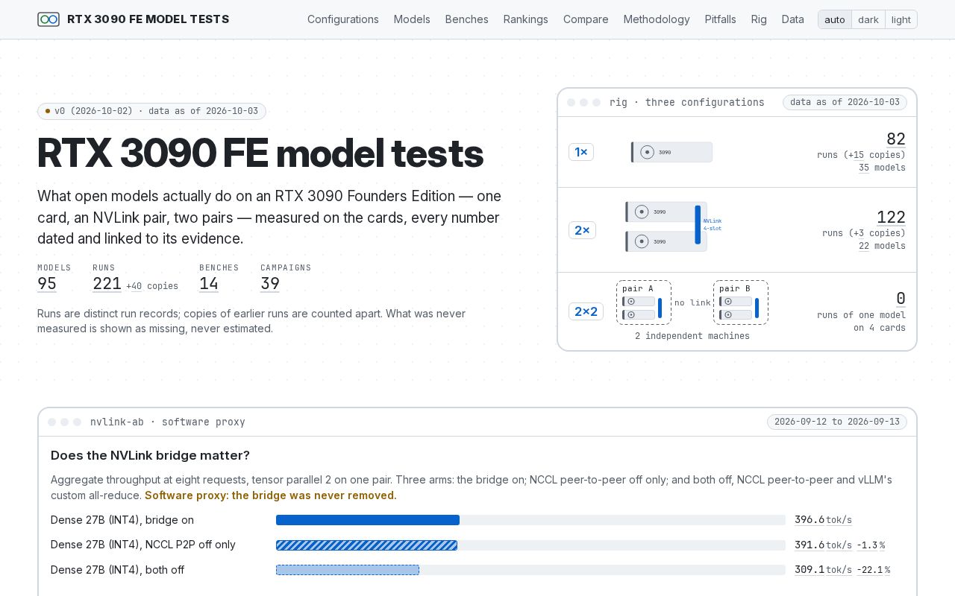
Task: Click the both off throughput bar
Action: point(348,570)
